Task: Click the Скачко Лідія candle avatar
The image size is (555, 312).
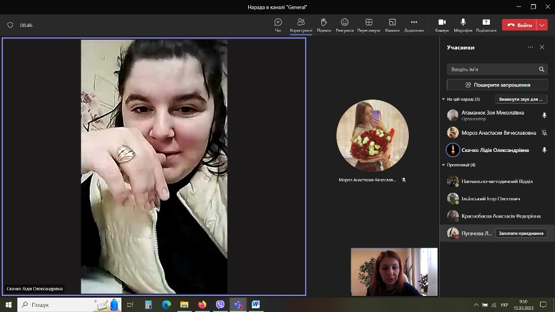Action: [453, 150]
